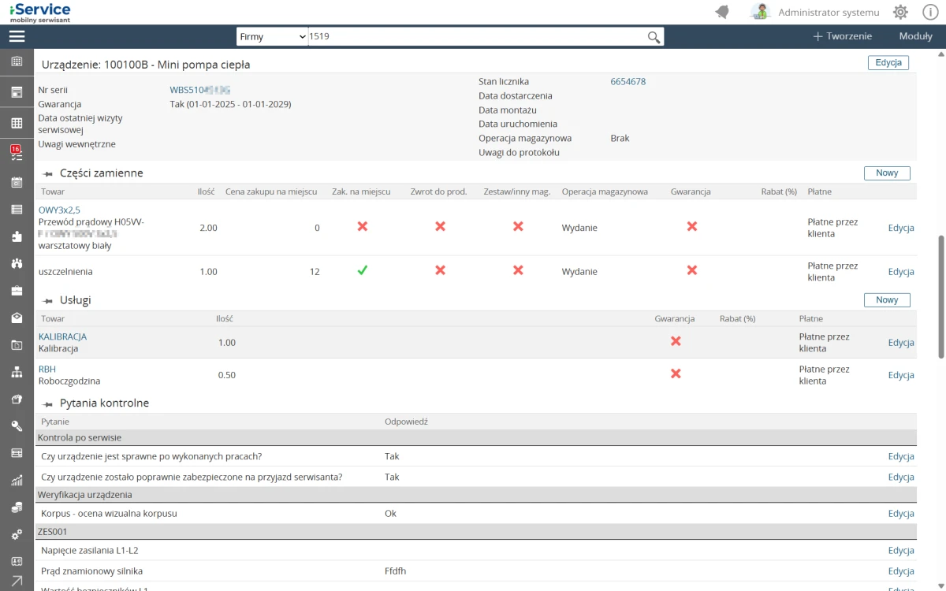Click the search magnifier icon
Screen dimensions: 946x591
[x=654, y=37]
